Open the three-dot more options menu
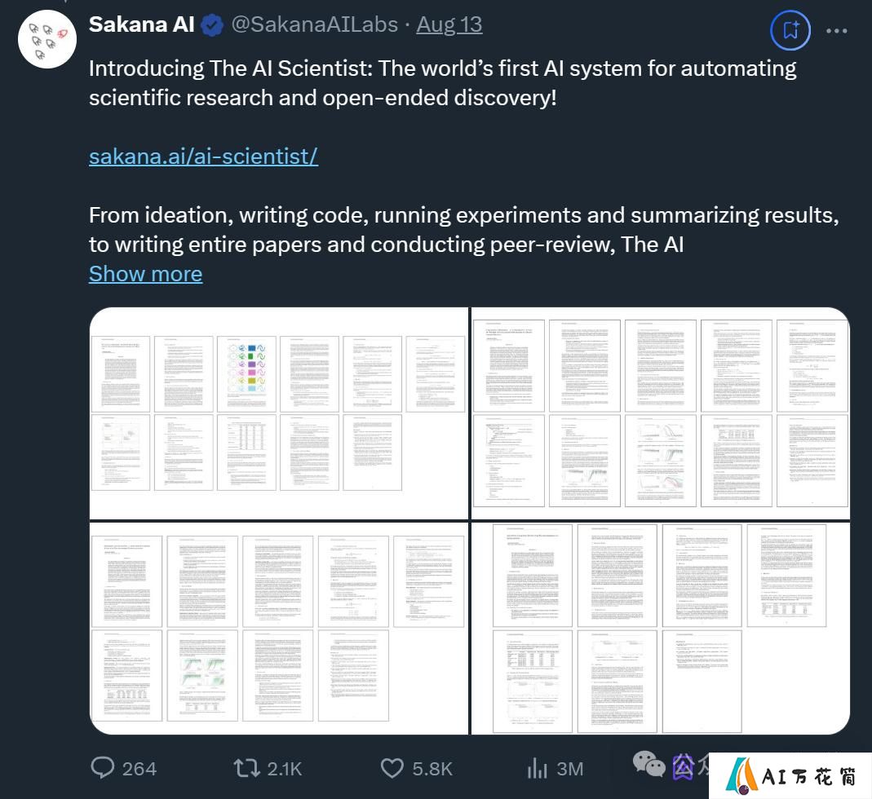Viewport: 872px width, 799px height. (x=836, y=31)
